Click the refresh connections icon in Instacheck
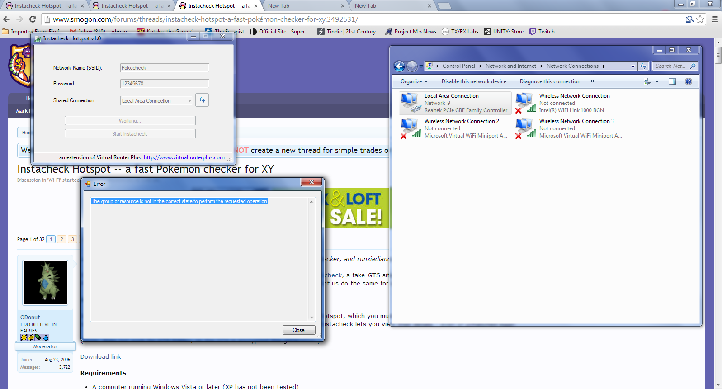Image resolution: width=722 pixels, height=389 pixels. (202, 100)
